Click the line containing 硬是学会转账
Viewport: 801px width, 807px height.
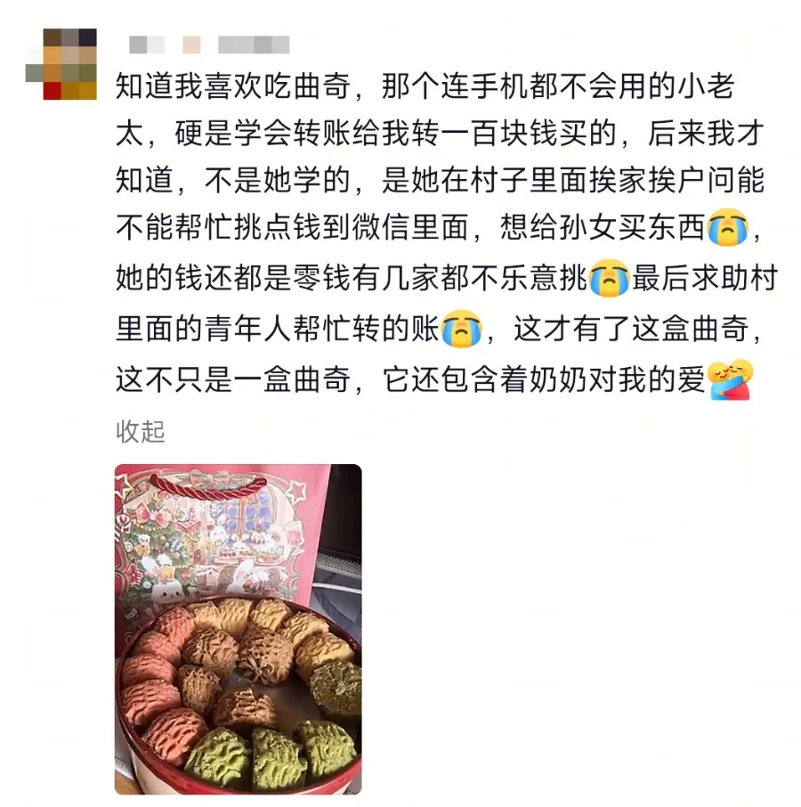coord(440,134)
